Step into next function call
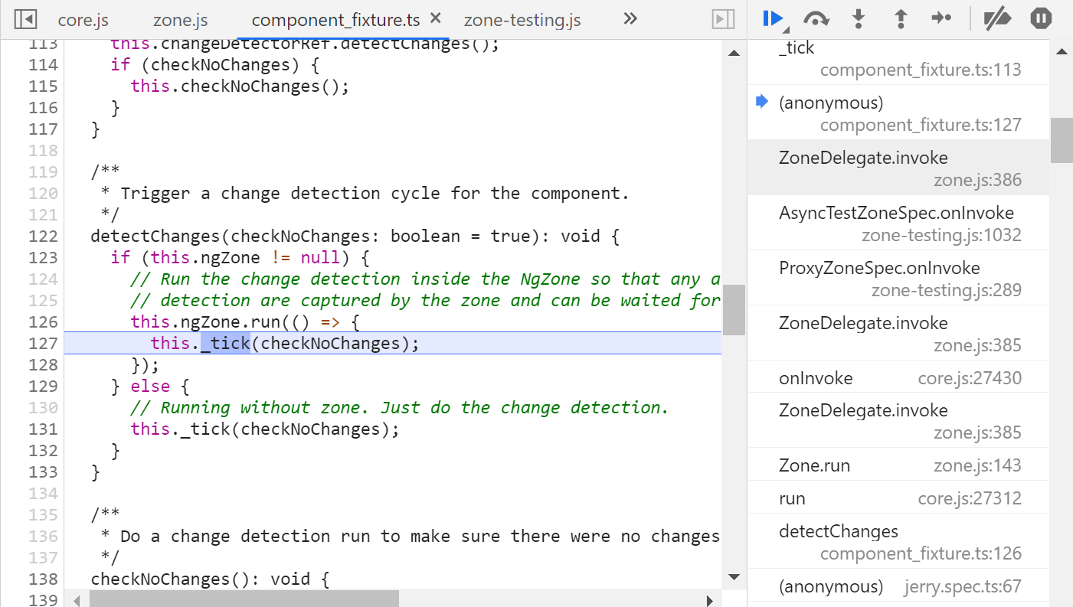 click(859, 19)
